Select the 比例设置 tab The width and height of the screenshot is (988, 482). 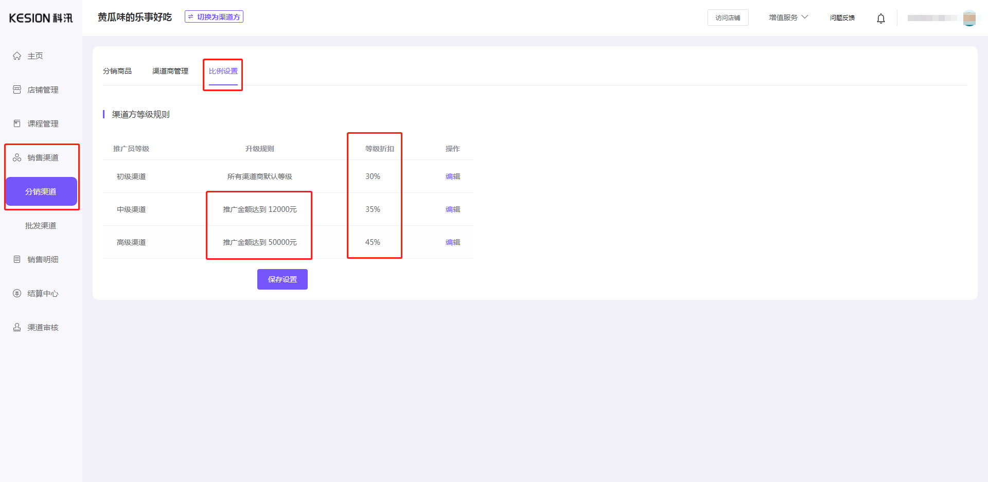223,71
